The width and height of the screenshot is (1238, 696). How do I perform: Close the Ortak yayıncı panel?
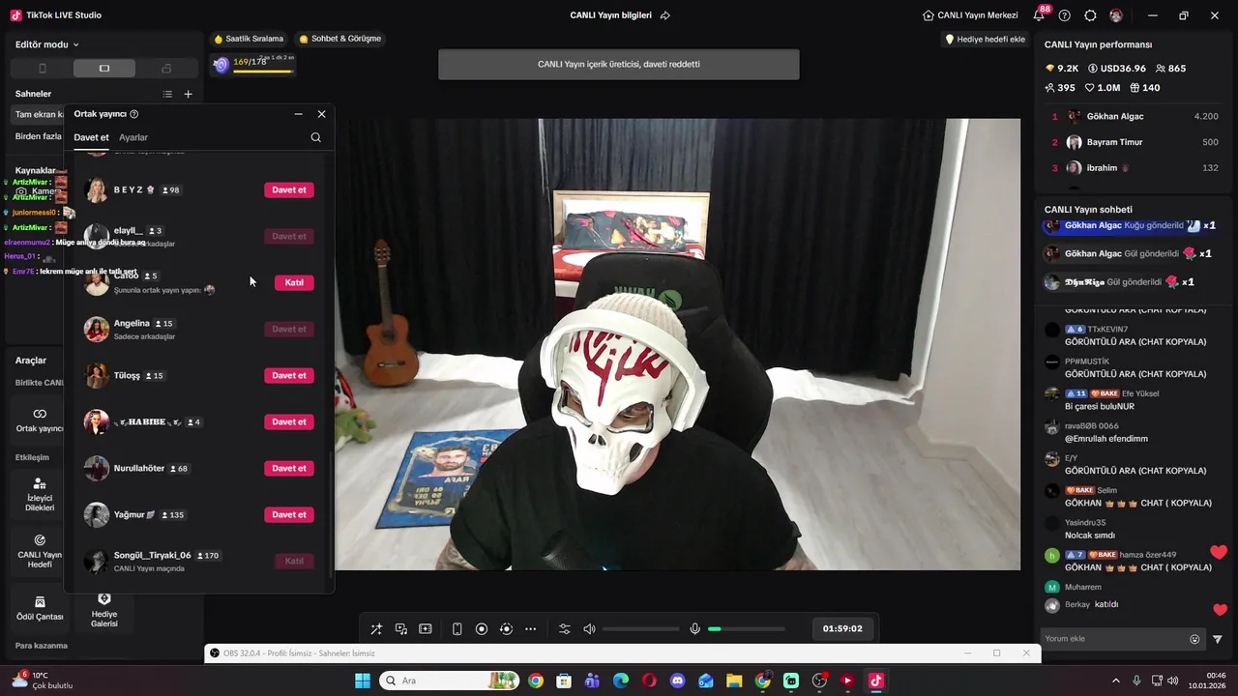point(322,114)
